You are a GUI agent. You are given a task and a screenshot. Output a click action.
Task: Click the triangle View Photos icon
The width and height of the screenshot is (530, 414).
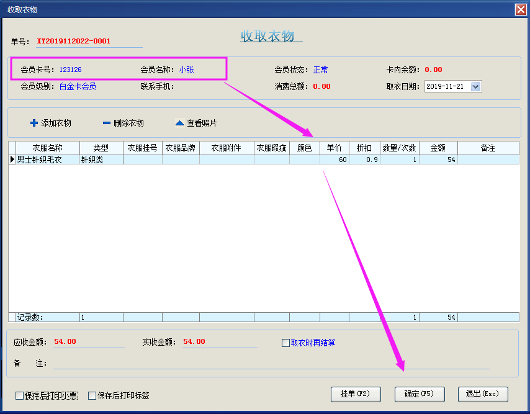pyautogui.click(x=179, y=124)
